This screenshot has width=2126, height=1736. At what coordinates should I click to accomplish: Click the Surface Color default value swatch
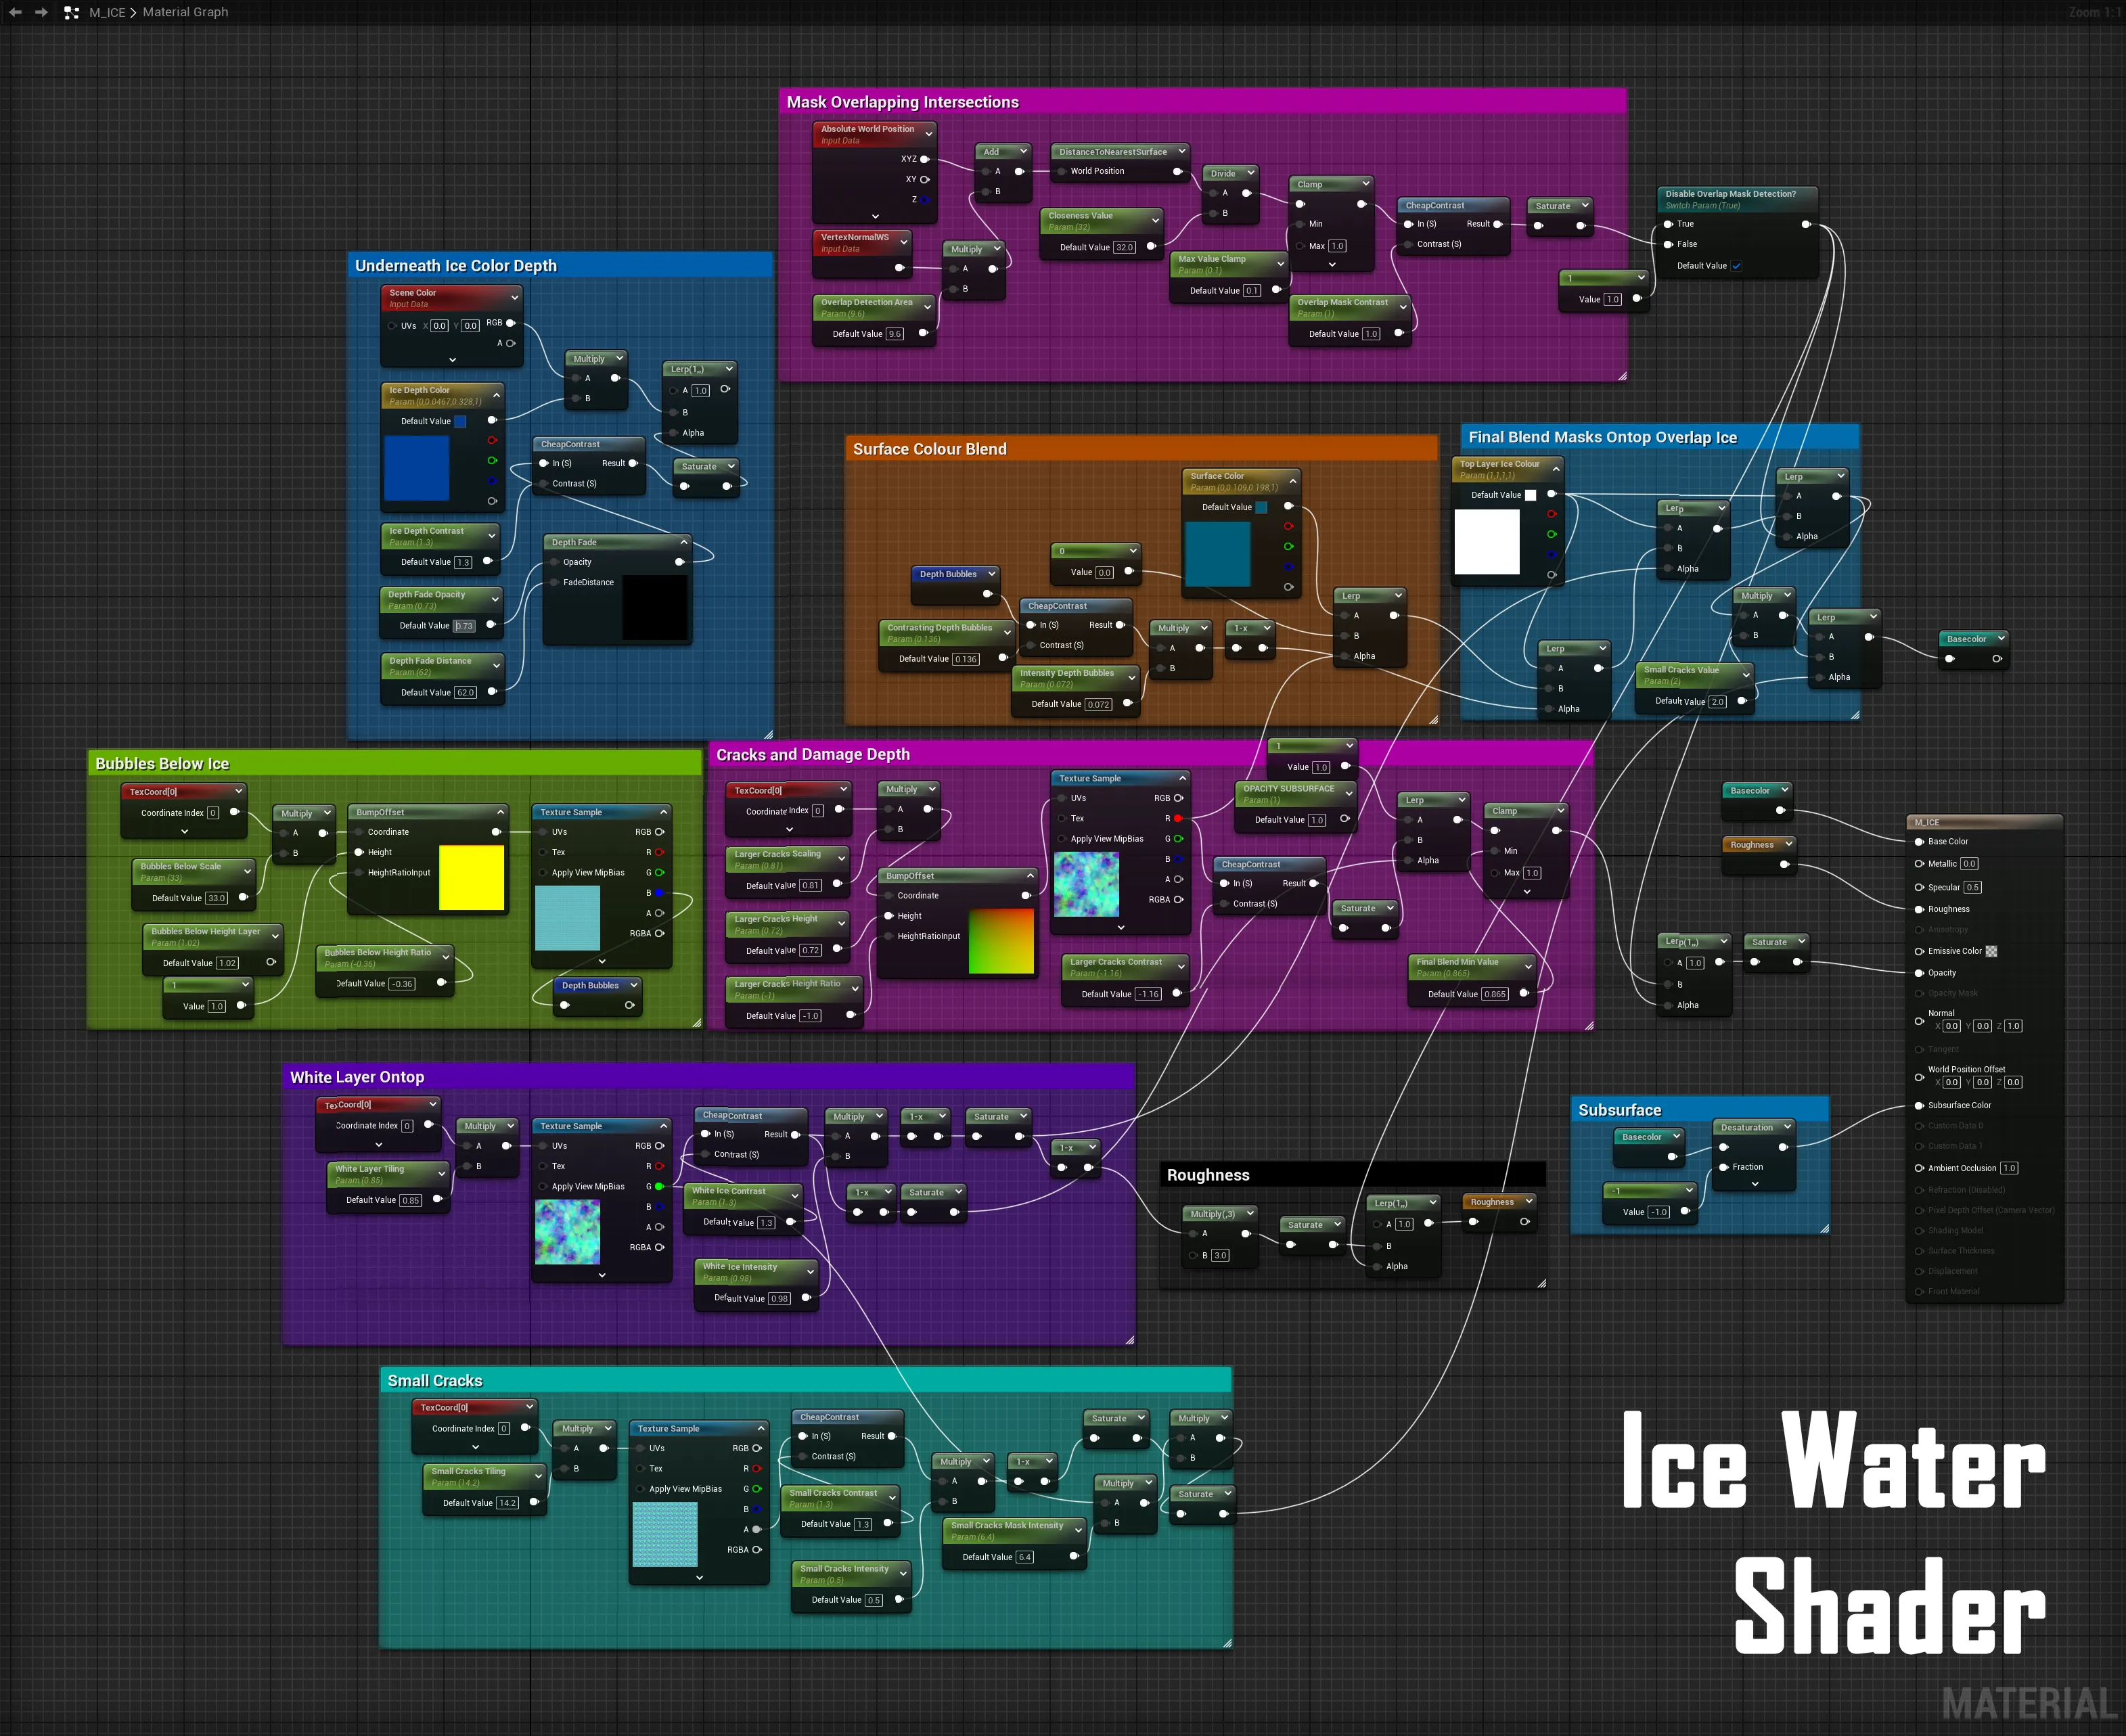(x=1262, y=507)
